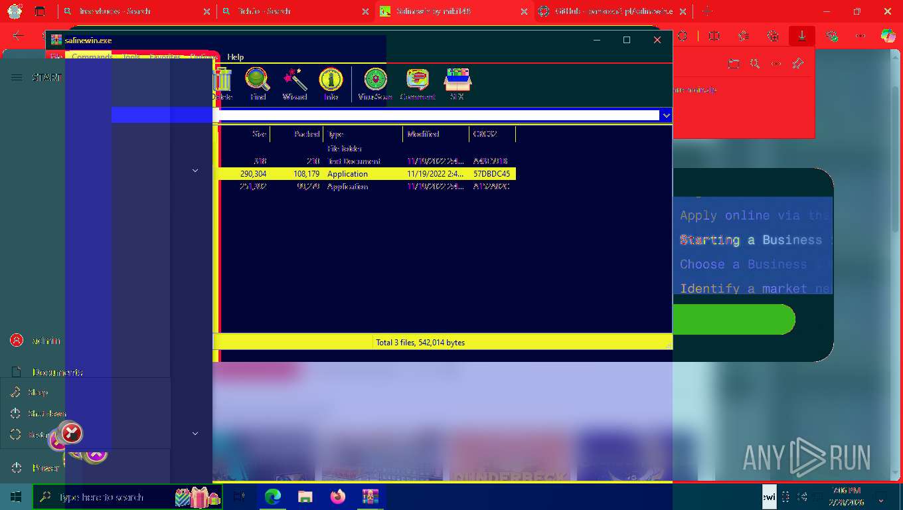
Task: Run VirusScan on the archive
Action: click(x=375, y=84)
